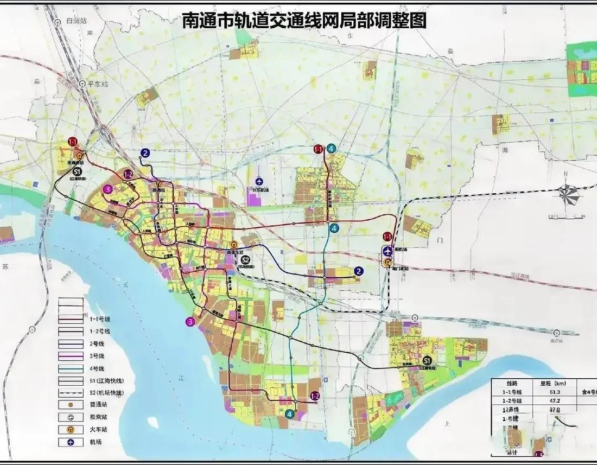Select the airport (机场) legend symbol
Viewport: 597px width, 465px height.
[x=71, y=442]
